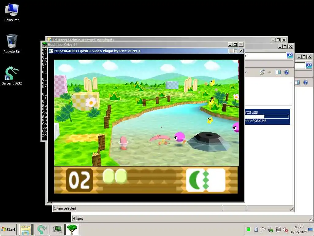This screenshot has height=236, width=314.
Task: Click the Mupen64Plus window icon
Action: tap(51, 51)
